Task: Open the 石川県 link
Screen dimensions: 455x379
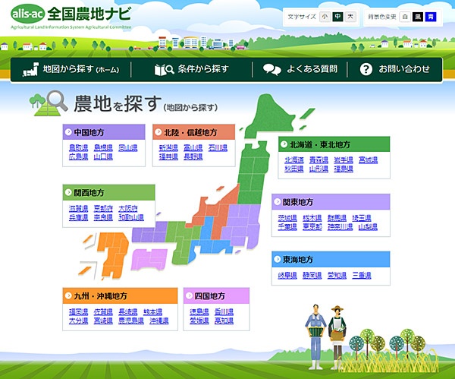Action: coord(218,148)
